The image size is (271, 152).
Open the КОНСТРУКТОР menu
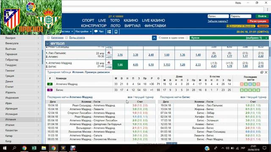[94, 26]
